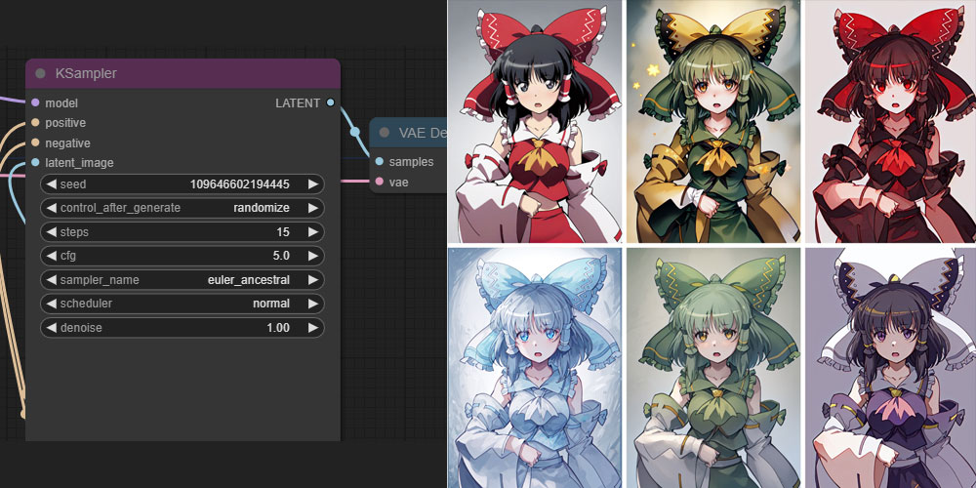Select next sampler_name option
Image resolution: width=976 pixels, height=488 pixels.
313,280
